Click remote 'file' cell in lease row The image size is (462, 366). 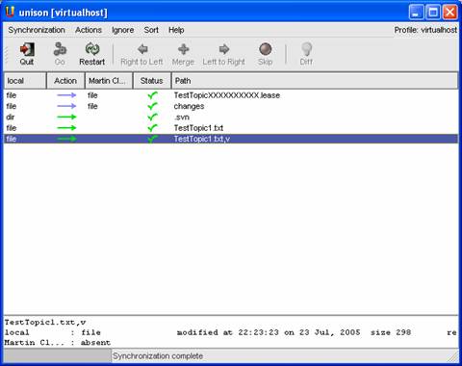[x=92, y=95]
